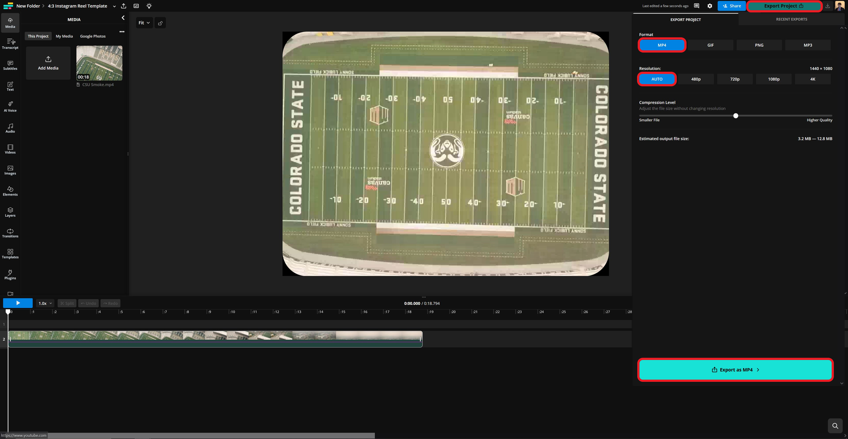
Task: Click the Export Project button
Action: click(x=784, y=6)
